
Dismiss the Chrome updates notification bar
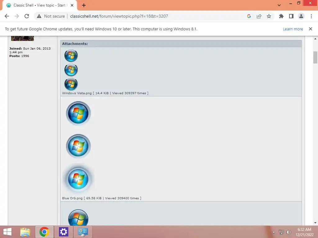click(x=311, y=29)
